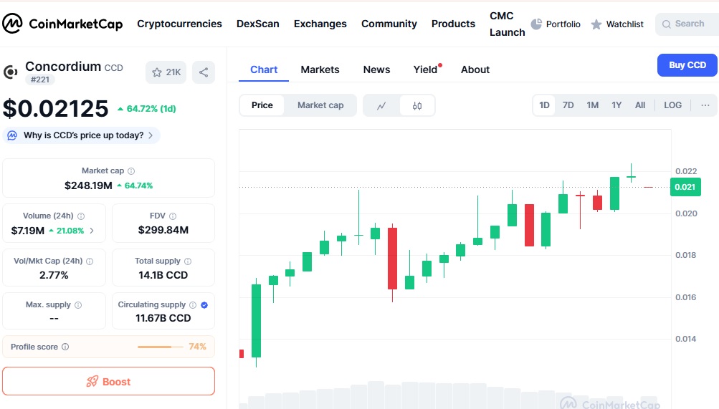
Task: Switch to line chart view icon
Action: 381,105
